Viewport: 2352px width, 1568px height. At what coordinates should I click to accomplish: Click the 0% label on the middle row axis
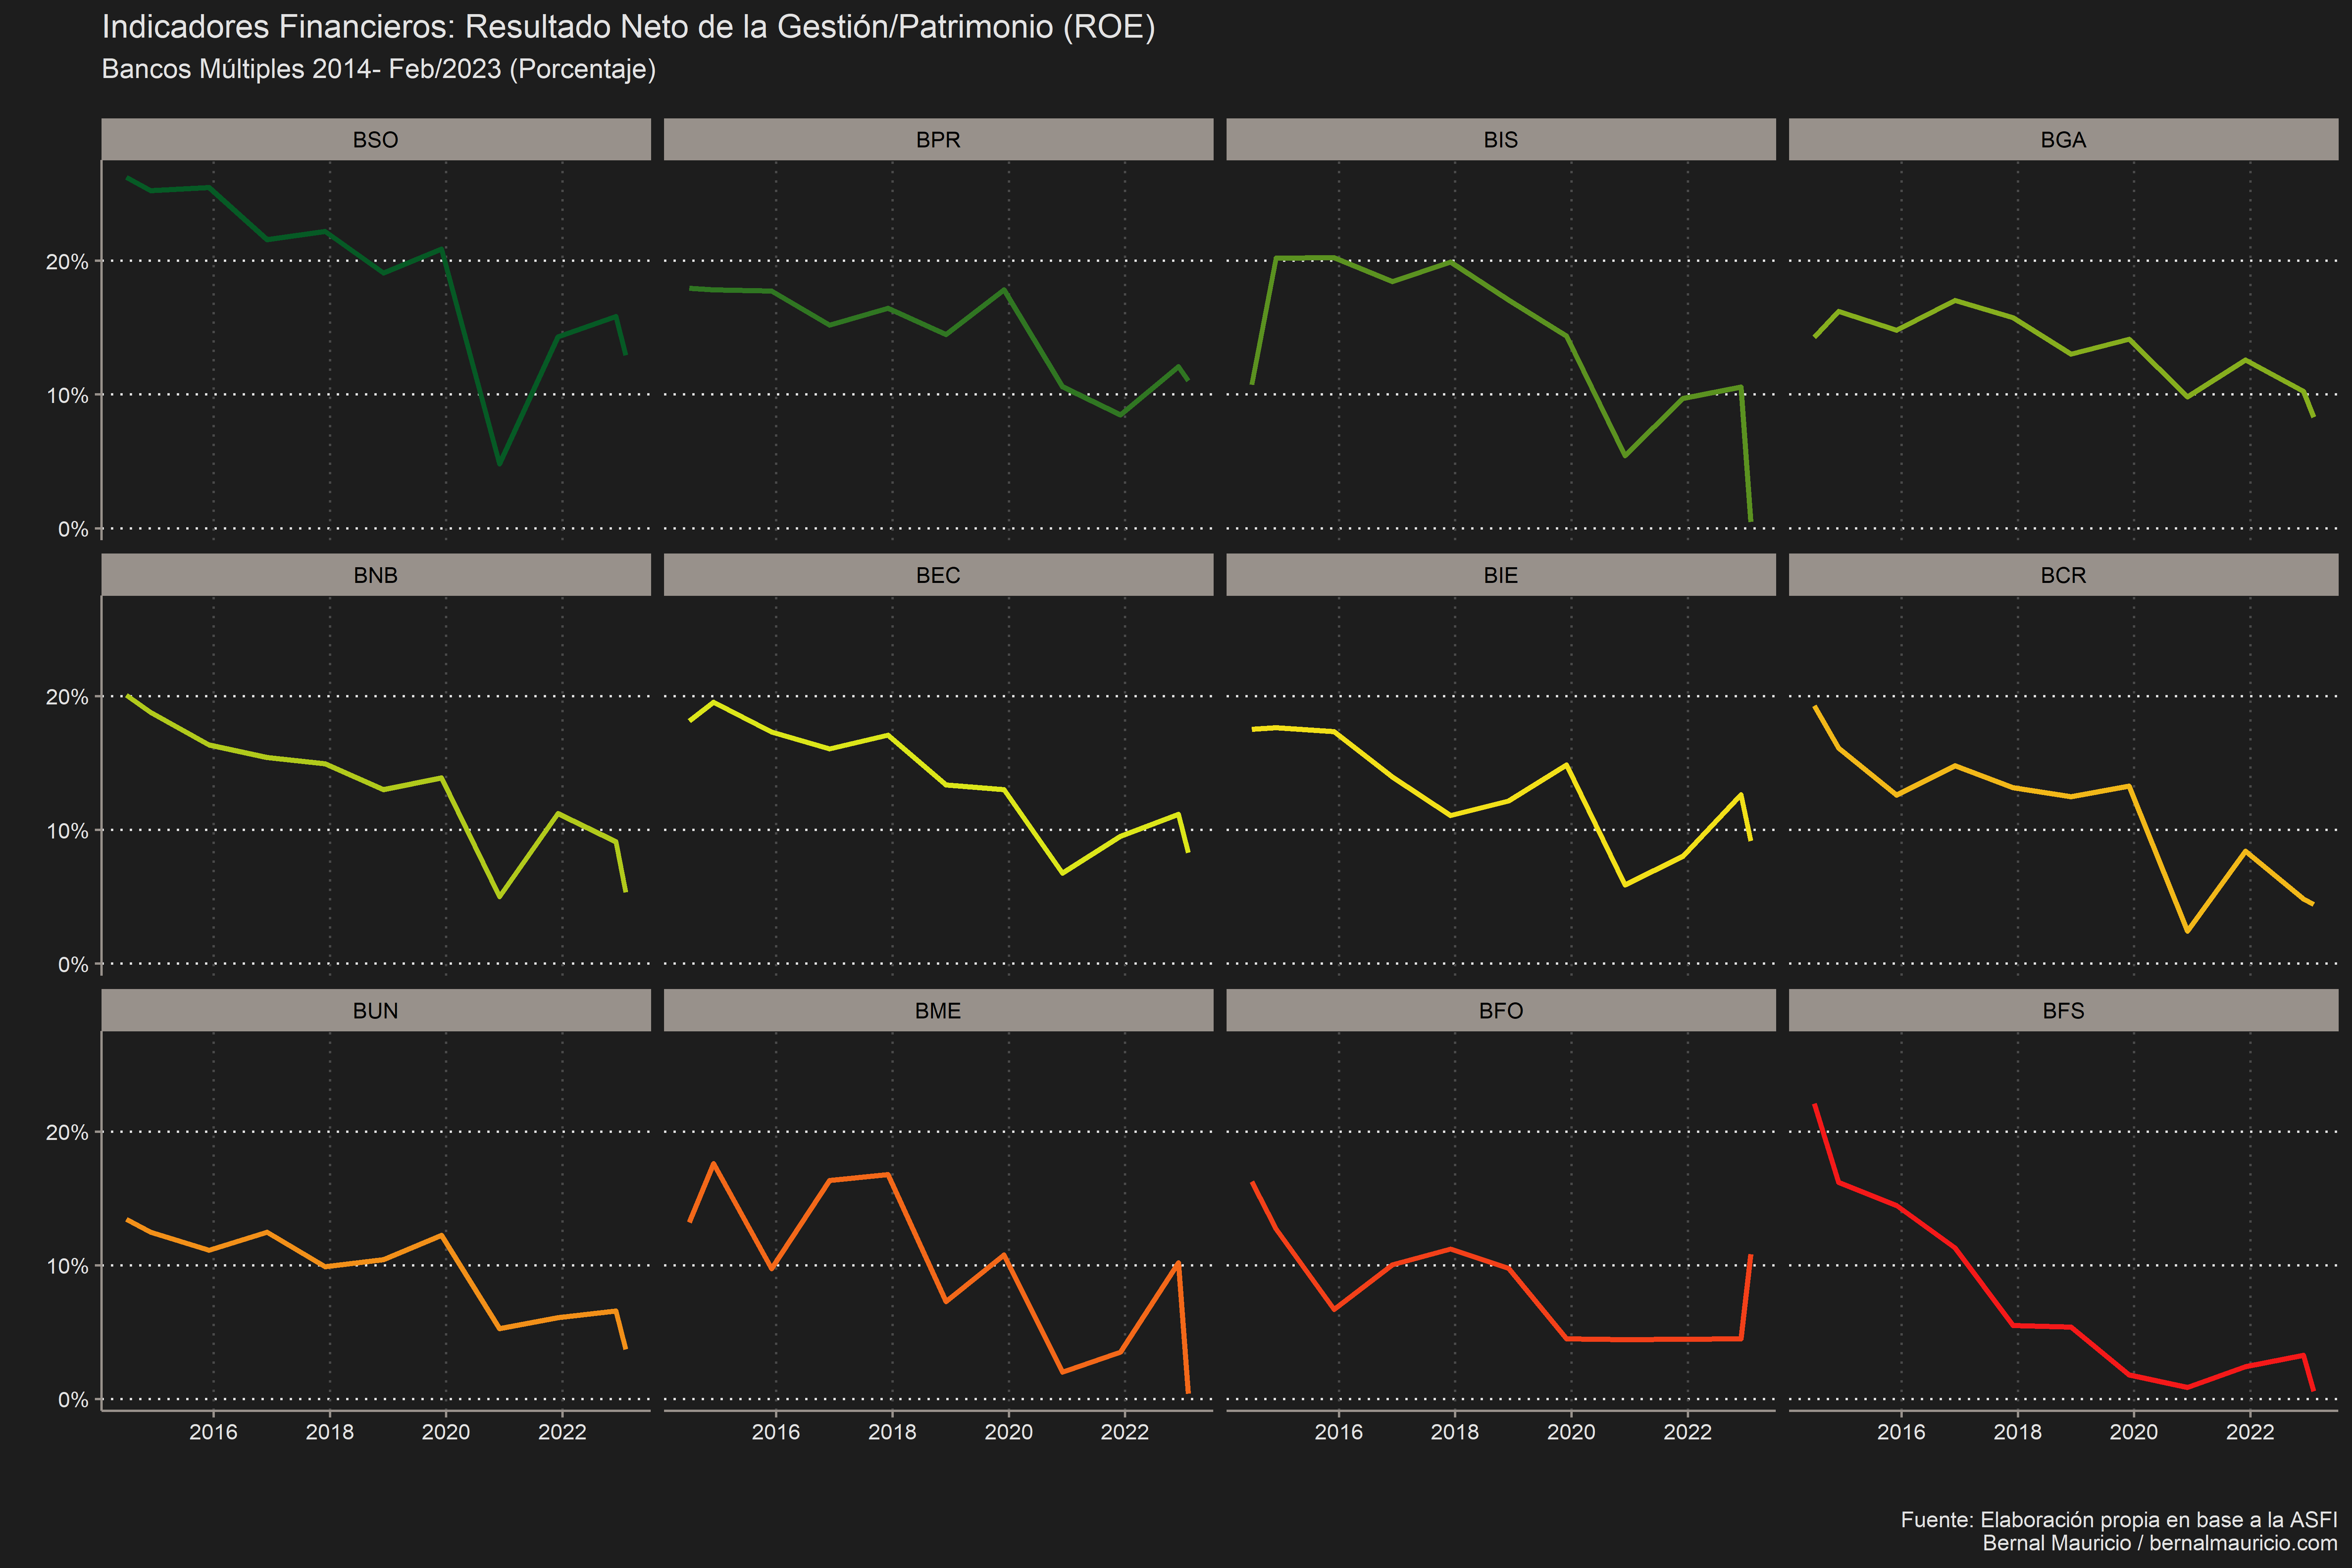coord(73,965)
